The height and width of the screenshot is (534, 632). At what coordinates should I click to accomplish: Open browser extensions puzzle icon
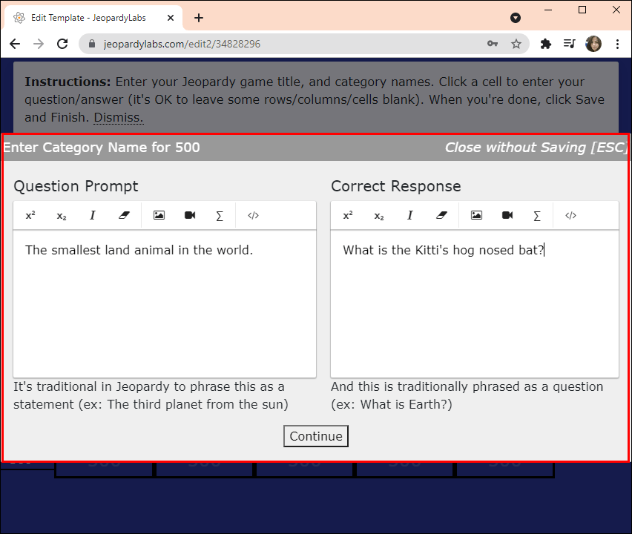546,44
